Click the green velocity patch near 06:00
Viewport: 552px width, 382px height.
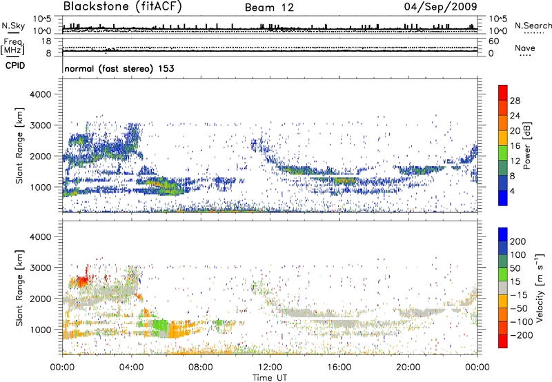click(160, 324)
